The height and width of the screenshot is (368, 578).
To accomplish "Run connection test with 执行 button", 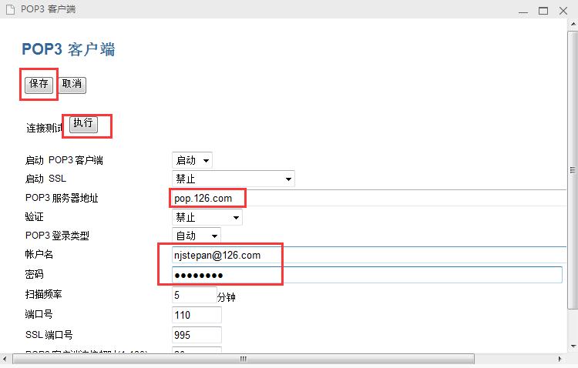I will (x=83, y=123).
